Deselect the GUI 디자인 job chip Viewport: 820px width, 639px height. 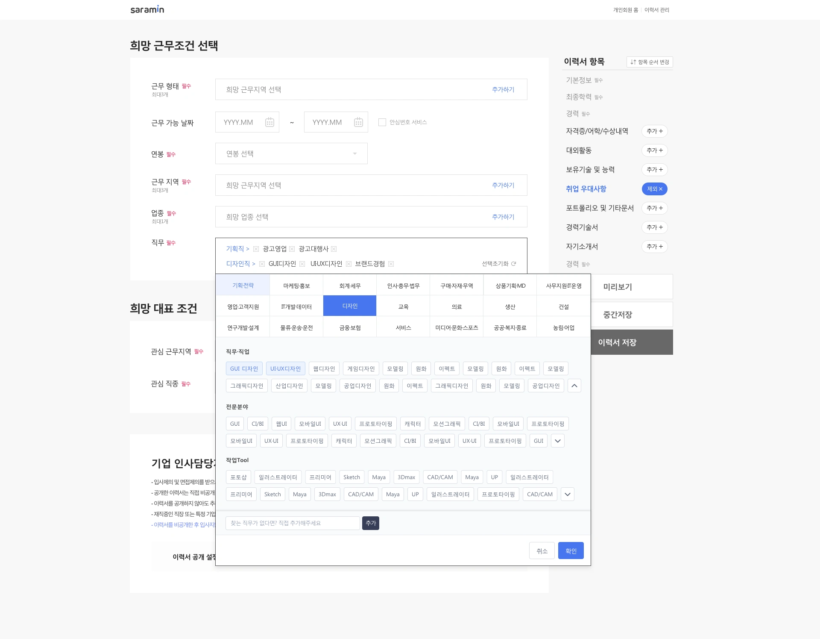pyautogui.click(x=244, y=368)
